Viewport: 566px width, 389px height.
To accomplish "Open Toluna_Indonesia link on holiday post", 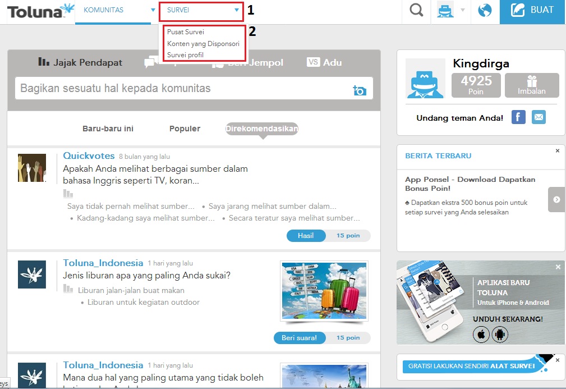I will tap(103, 263).
